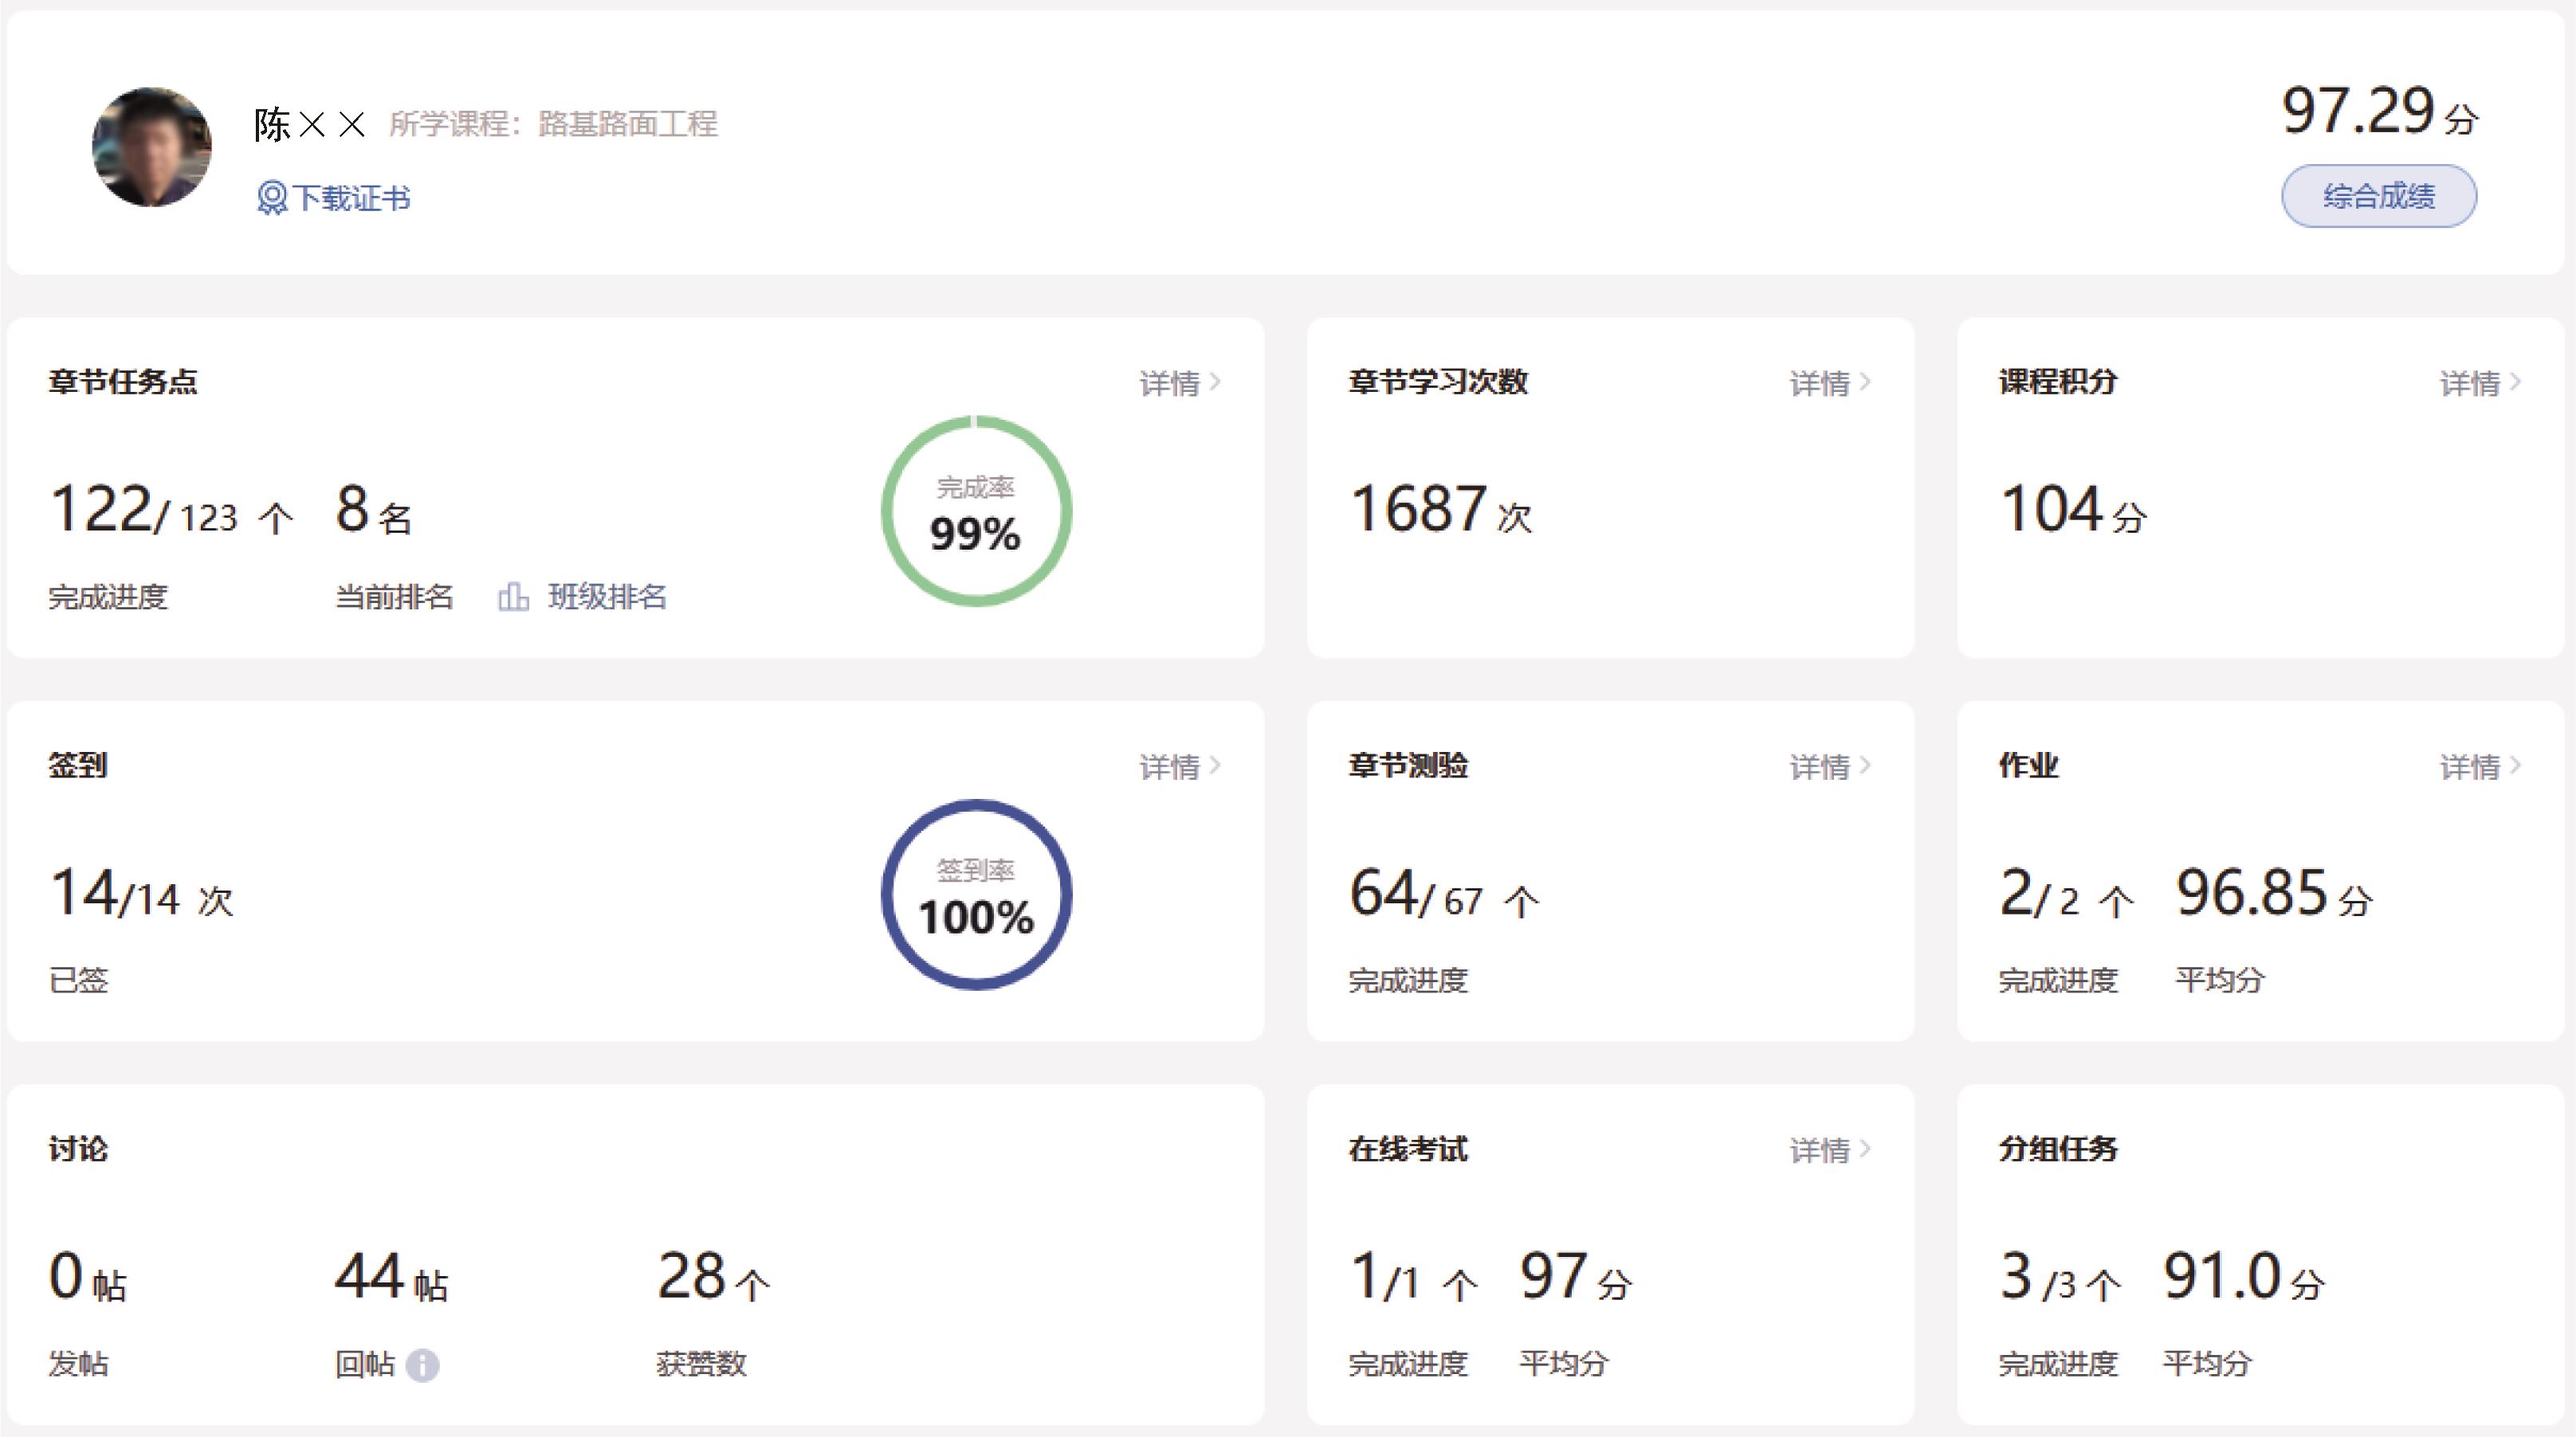Viewport: 2576px width, 1437px height.
Task: Open 综合成绩 overall grade button
Action: click(2378, 196)
